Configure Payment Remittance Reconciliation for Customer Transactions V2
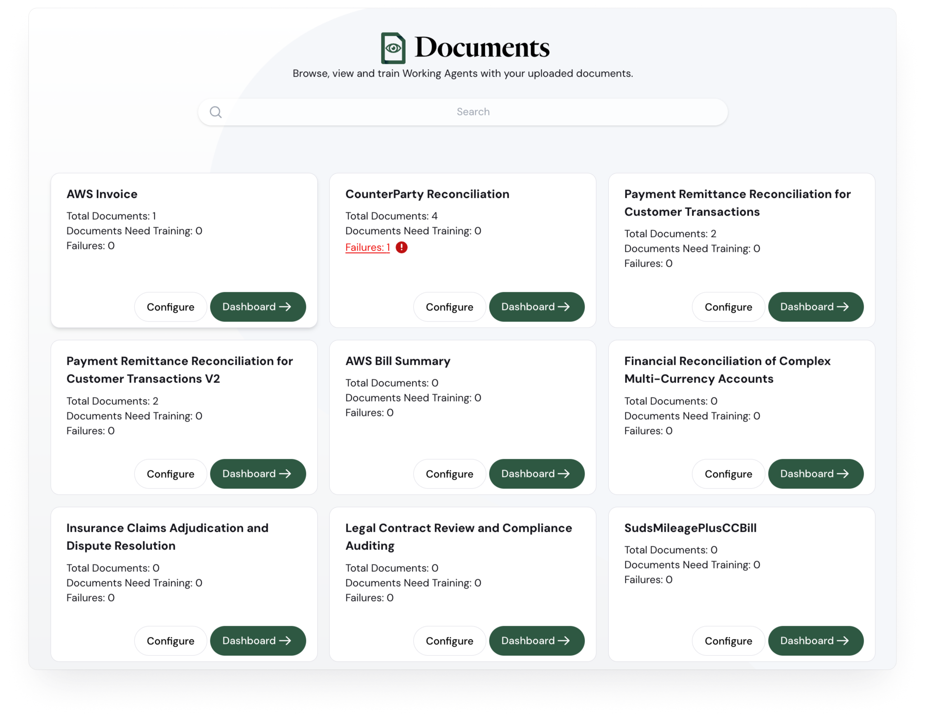The width and height of the screenshot is (925, 719). (x=171, y=474)
